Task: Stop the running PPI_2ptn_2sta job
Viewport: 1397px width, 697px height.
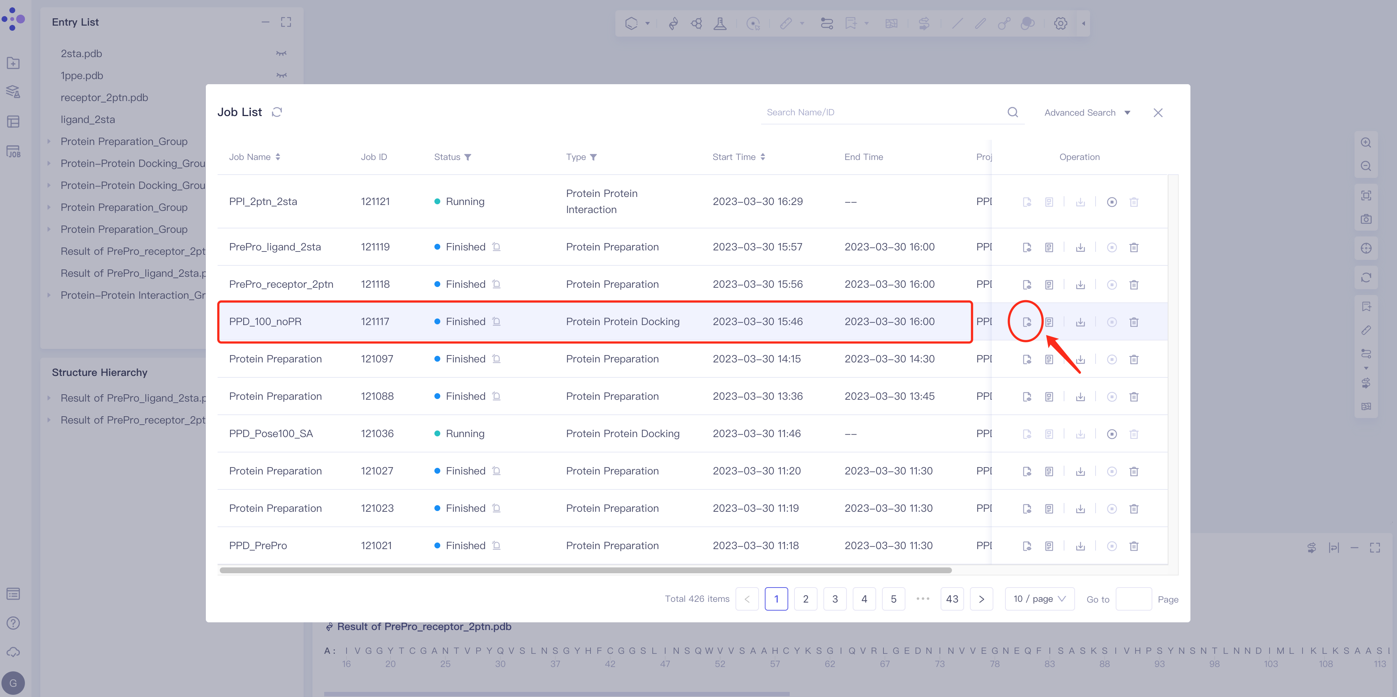Action: tap(1112, 202)
